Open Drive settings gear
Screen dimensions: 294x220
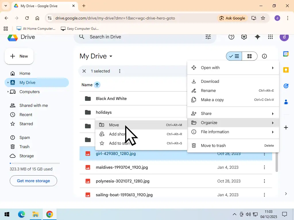point(244,37)
